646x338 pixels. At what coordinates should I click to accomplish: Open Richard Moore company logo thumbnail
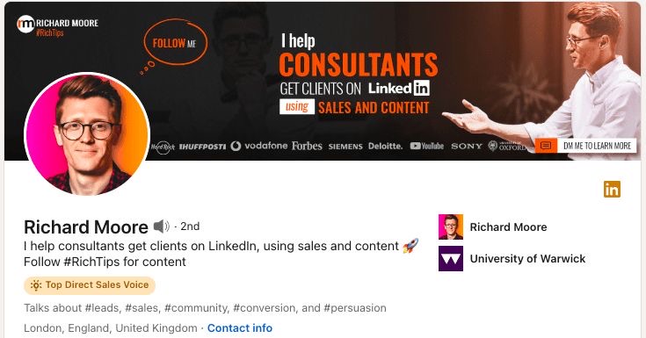[x=451, y=227]
